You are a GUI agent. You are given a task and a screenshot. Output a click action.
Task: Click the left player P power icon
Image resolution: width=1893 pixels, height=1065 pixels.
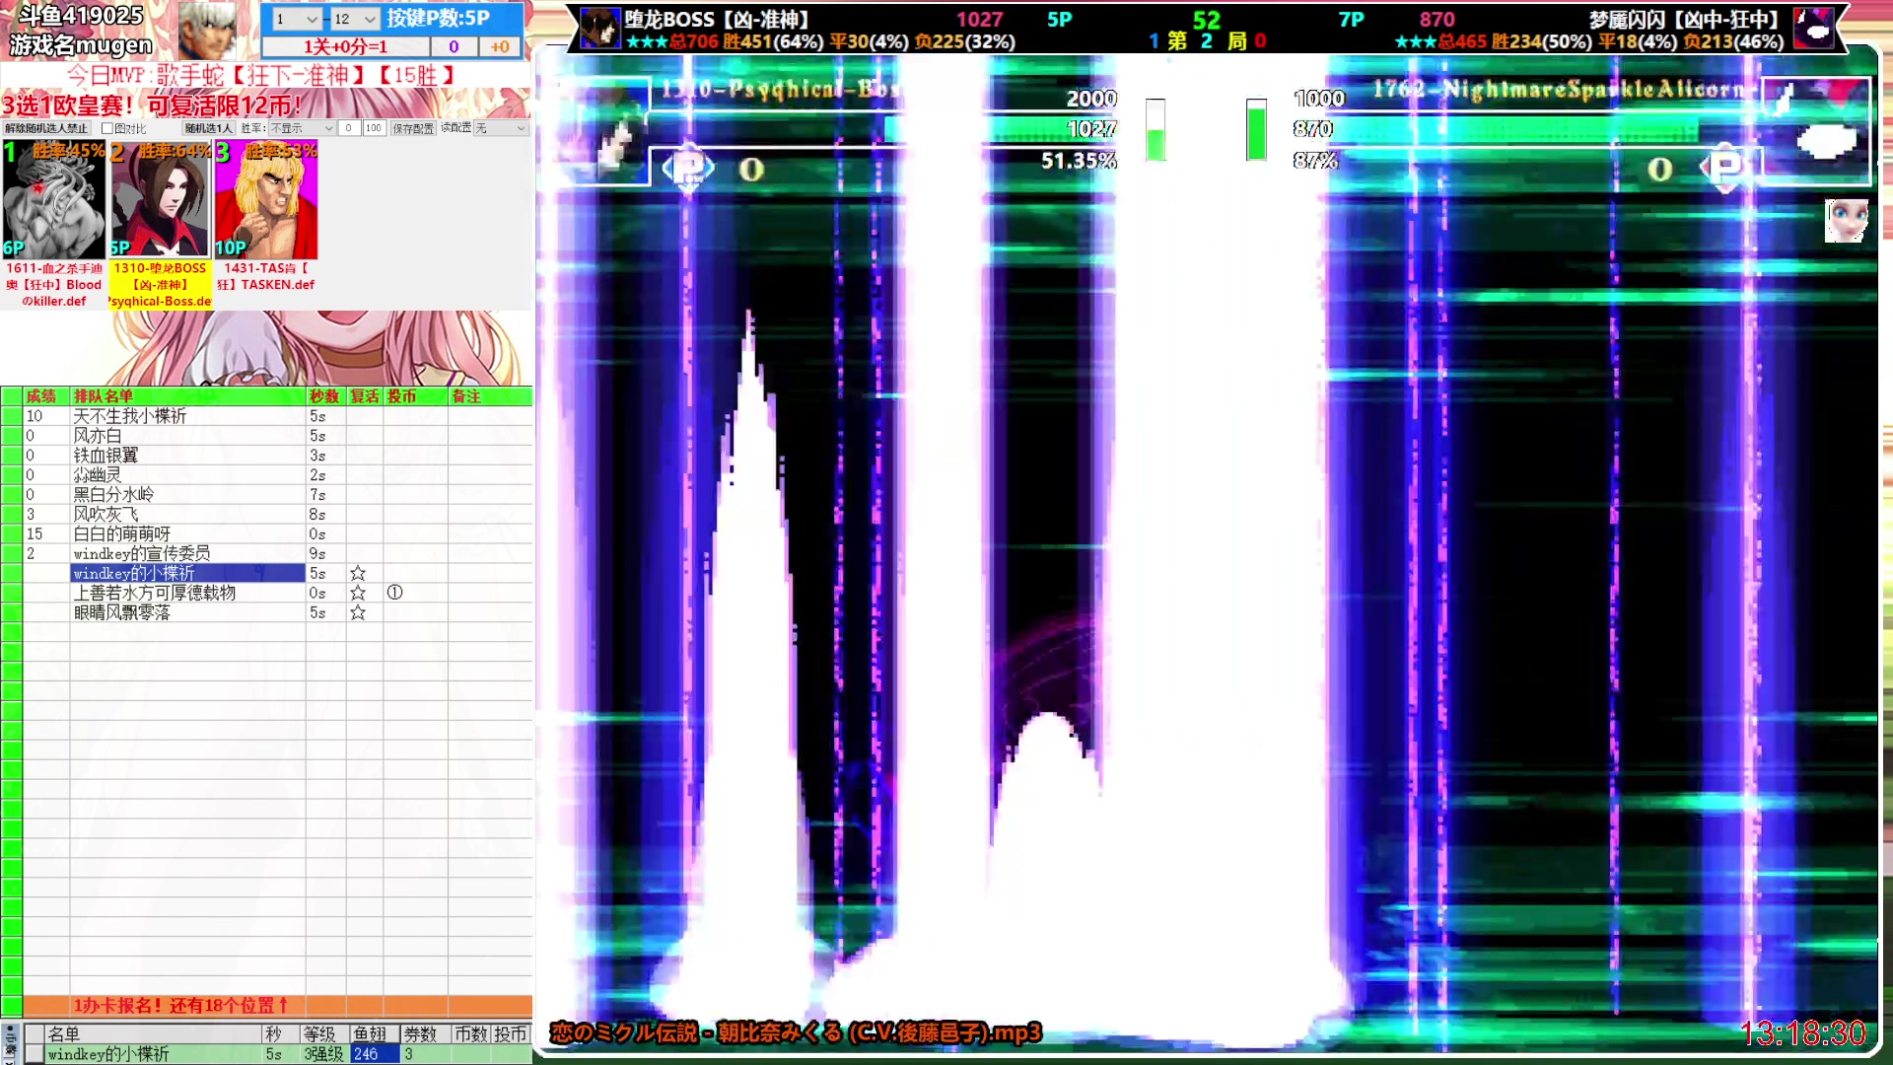(689, 169)
